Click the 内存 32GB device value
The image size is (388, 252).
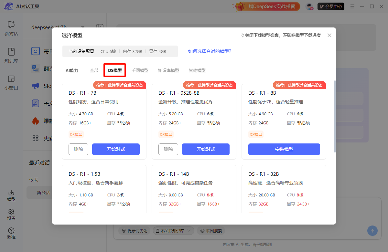[132, 51]
